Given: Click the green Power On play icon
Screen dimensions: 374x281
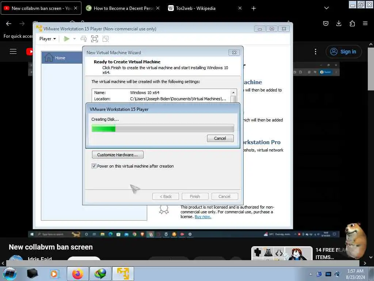Looking at the screenshot, I should [66, 39].
